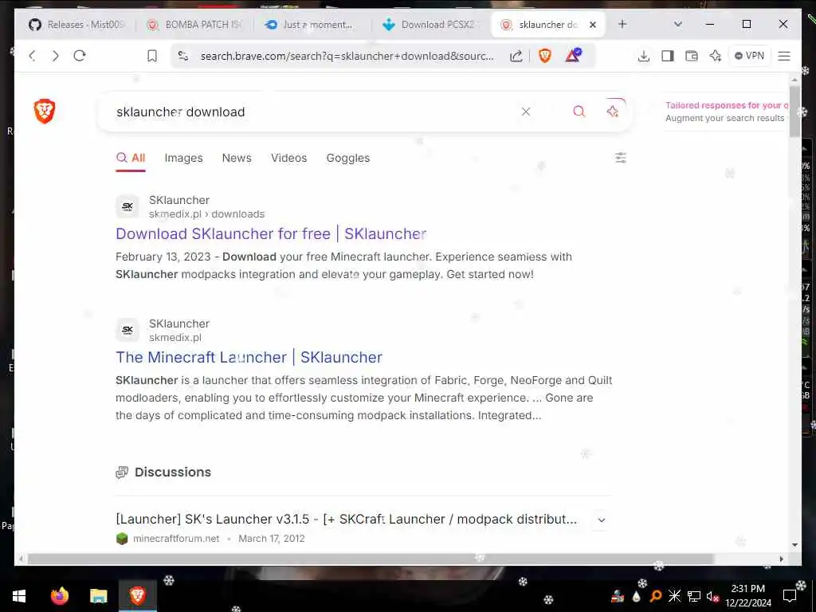Click the horizontal scrollbar thumb
Screen dimensions: 816x612
(x=371, y=559)
